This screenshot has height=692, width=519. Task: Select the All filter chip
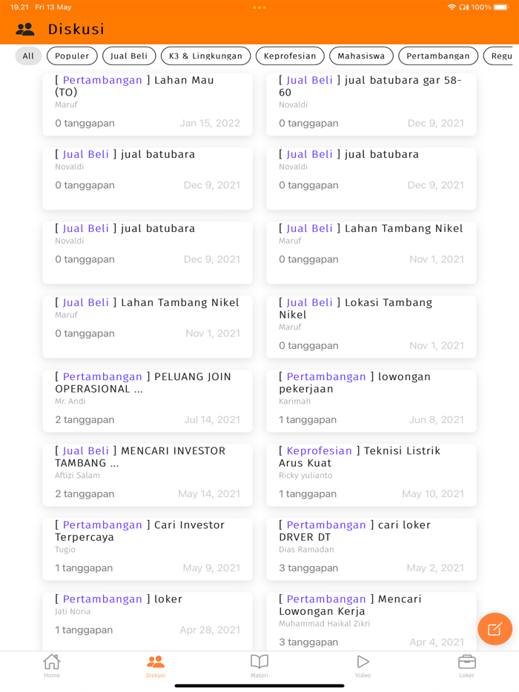(x=28, y=56)
